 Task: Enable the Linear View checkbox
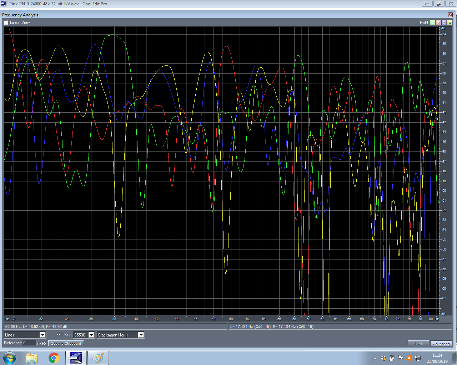pos(6,22)
